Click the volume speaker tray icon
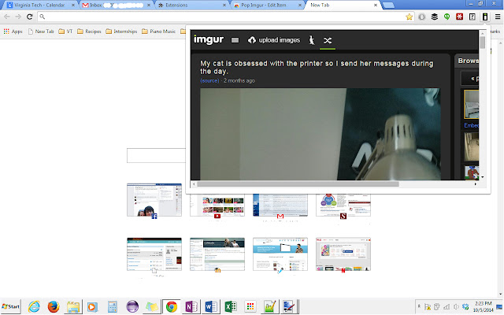504x315 pixels. click(456, 306)
